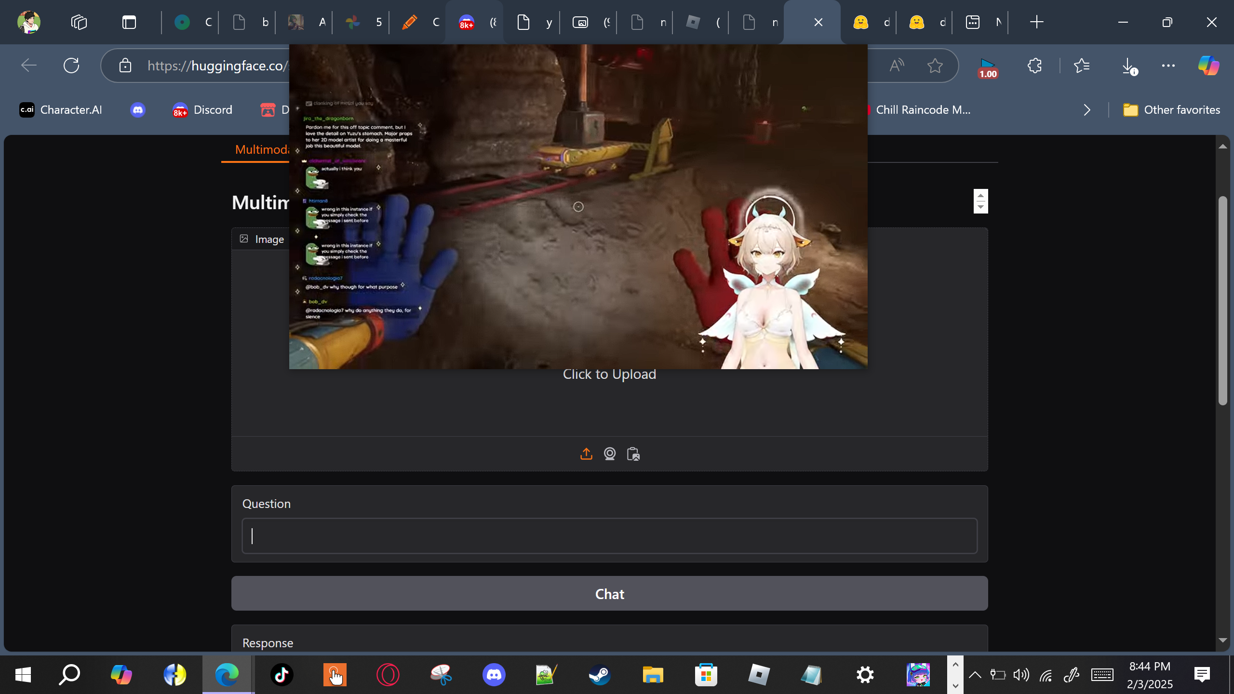This screenshot has width=1234, height=694.
Task: Open TikTok from the taskbar
Action: 282,675
